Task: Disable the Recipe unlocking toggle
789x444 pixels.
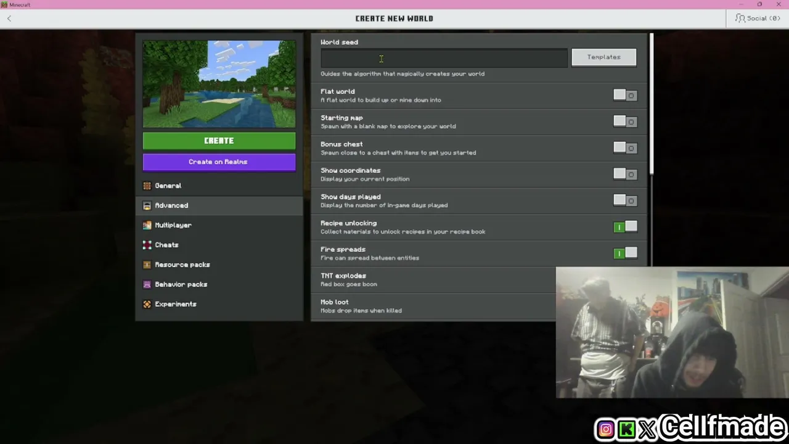Action: click(x=625, y=227)
